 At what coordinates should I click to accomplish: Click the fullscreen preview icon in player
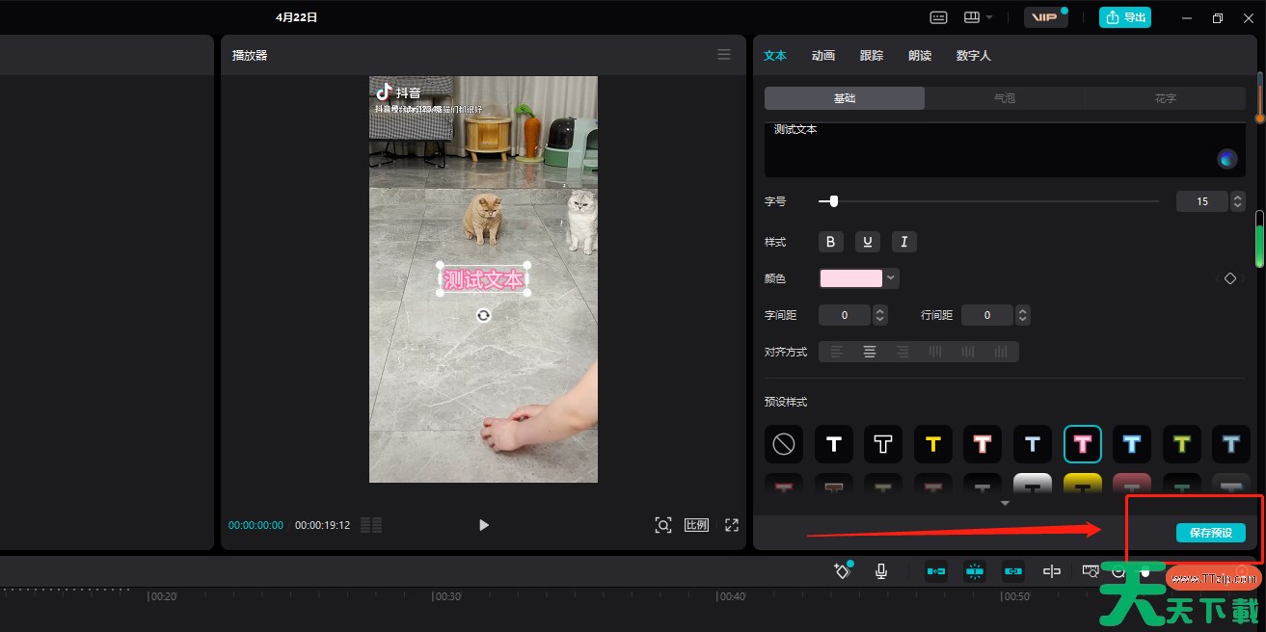(732, 525)
